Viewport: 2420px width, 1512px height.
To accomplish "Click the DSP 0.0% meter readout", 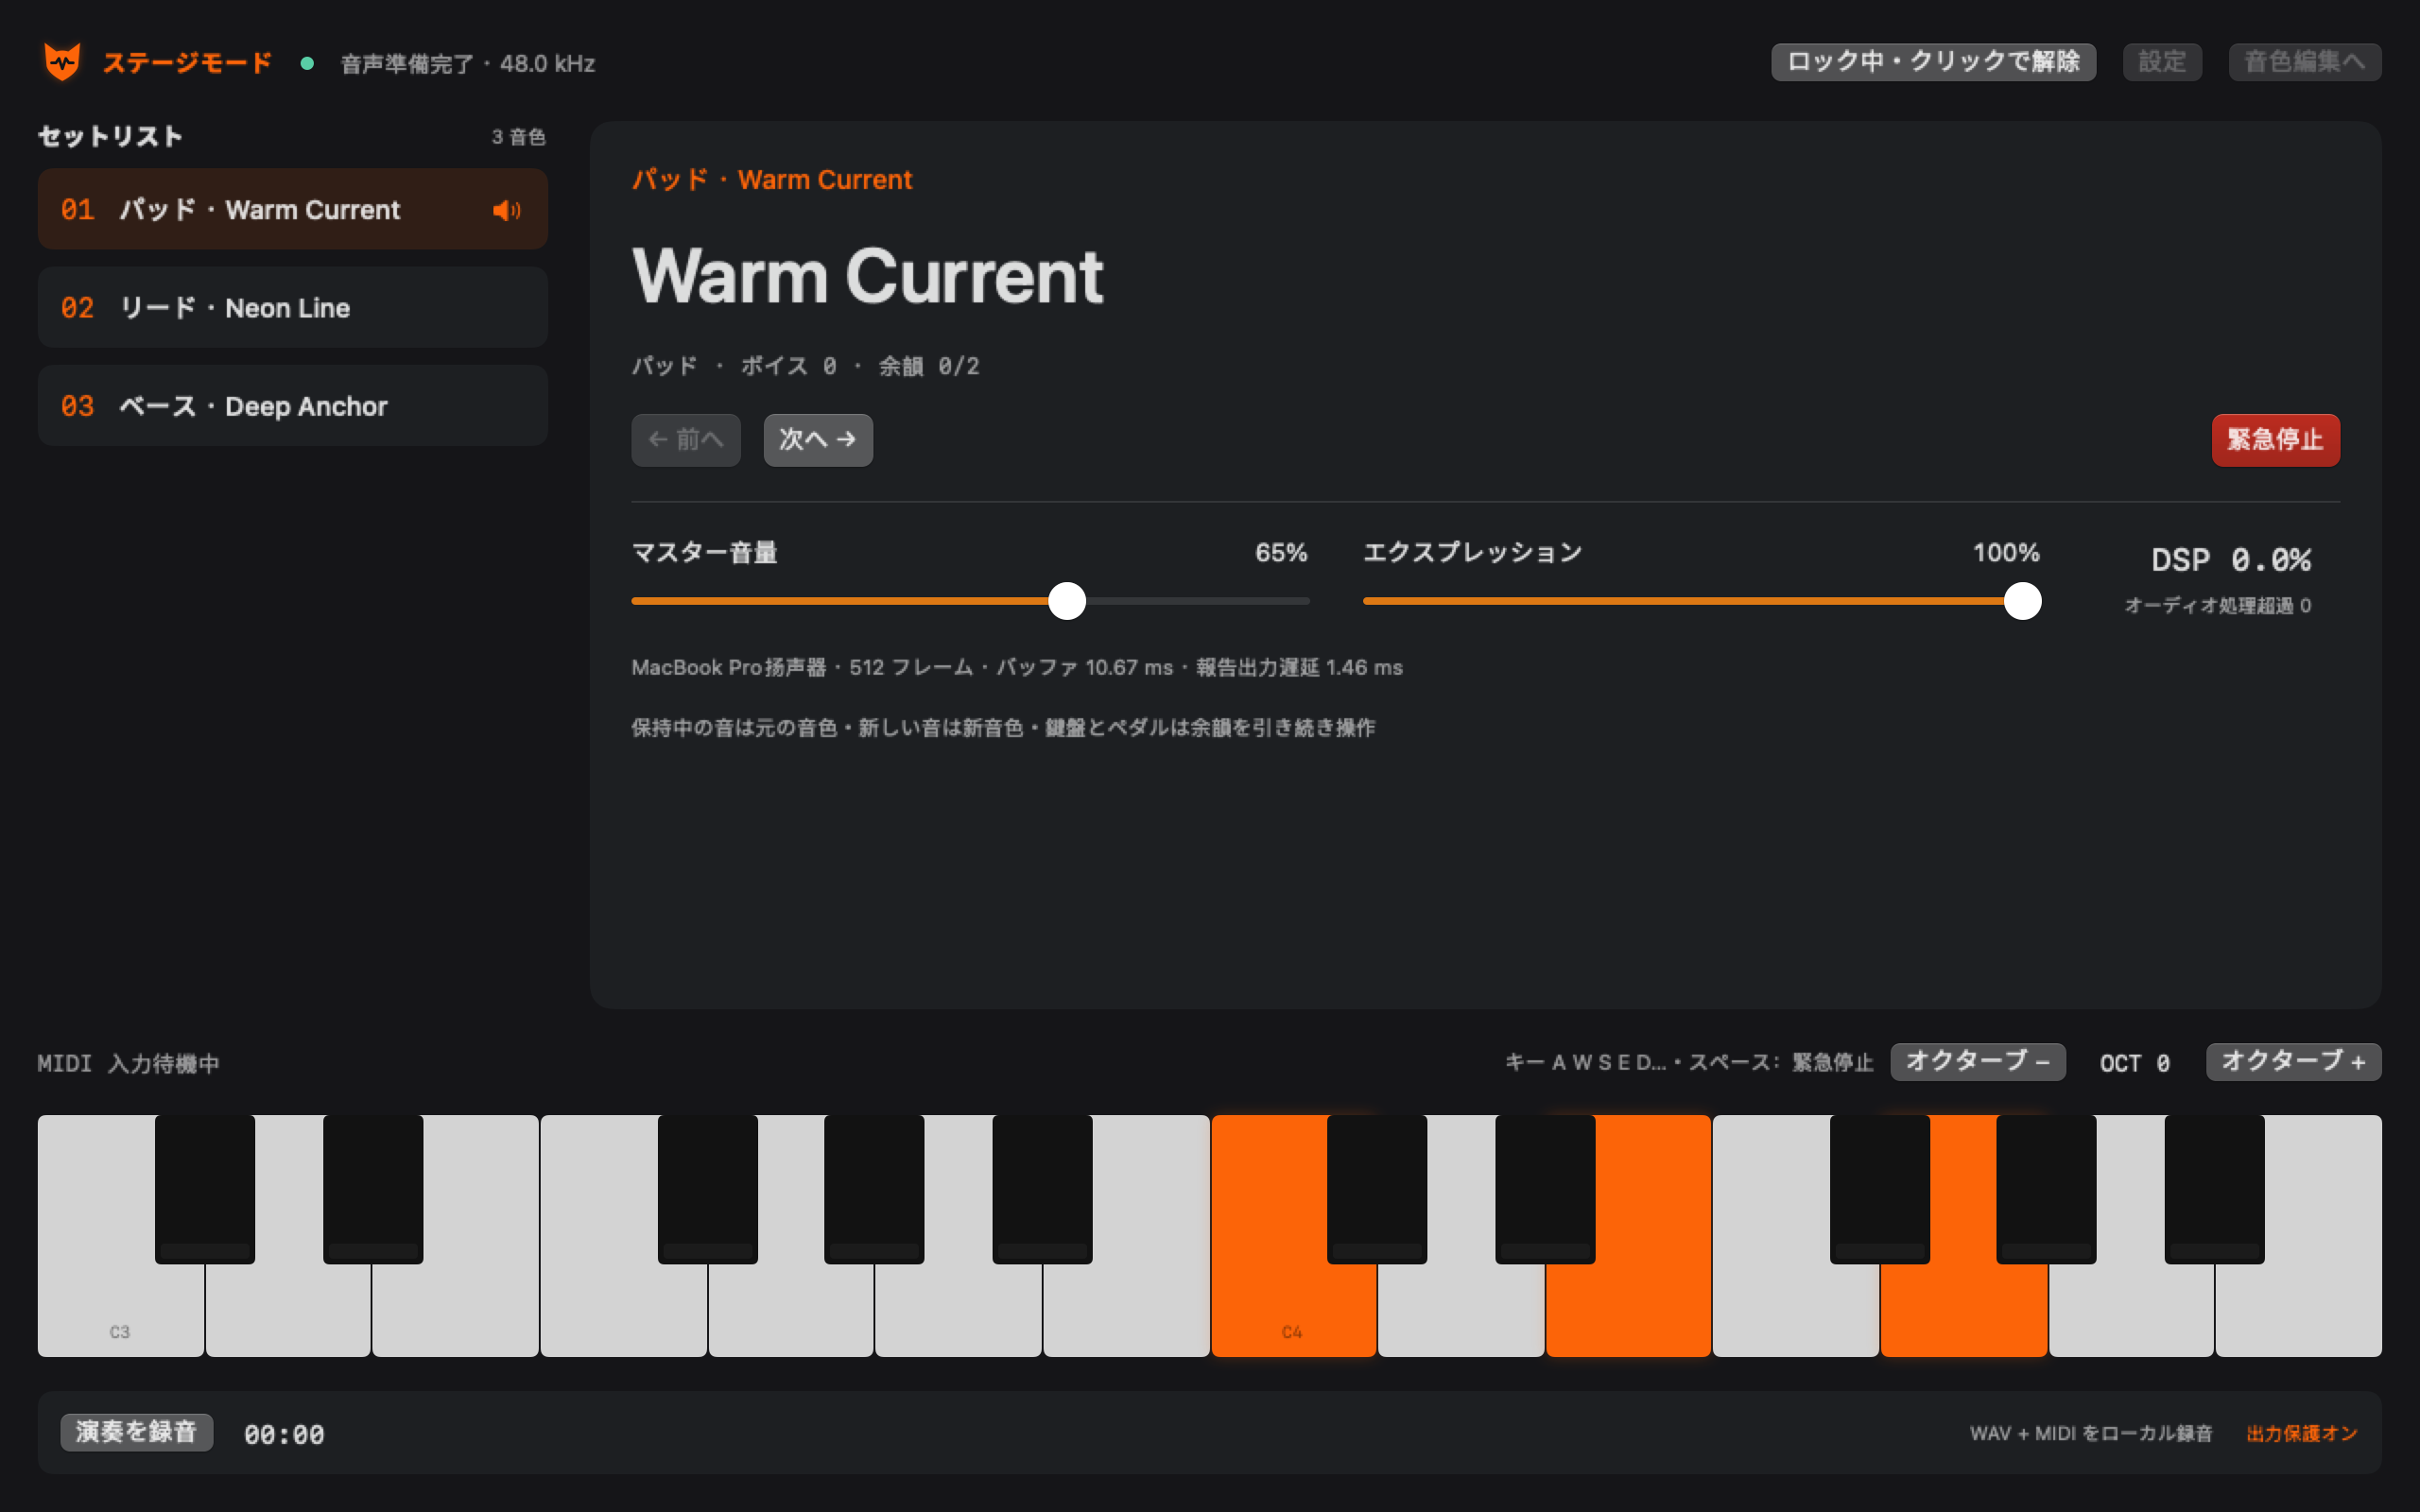I will click(x=2230, y=560).
